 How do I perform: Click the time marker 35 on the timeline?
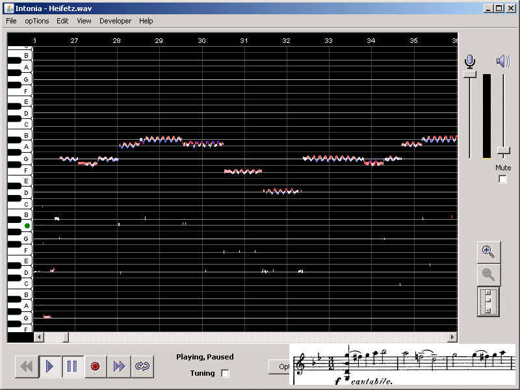click(x=413, y=40)
